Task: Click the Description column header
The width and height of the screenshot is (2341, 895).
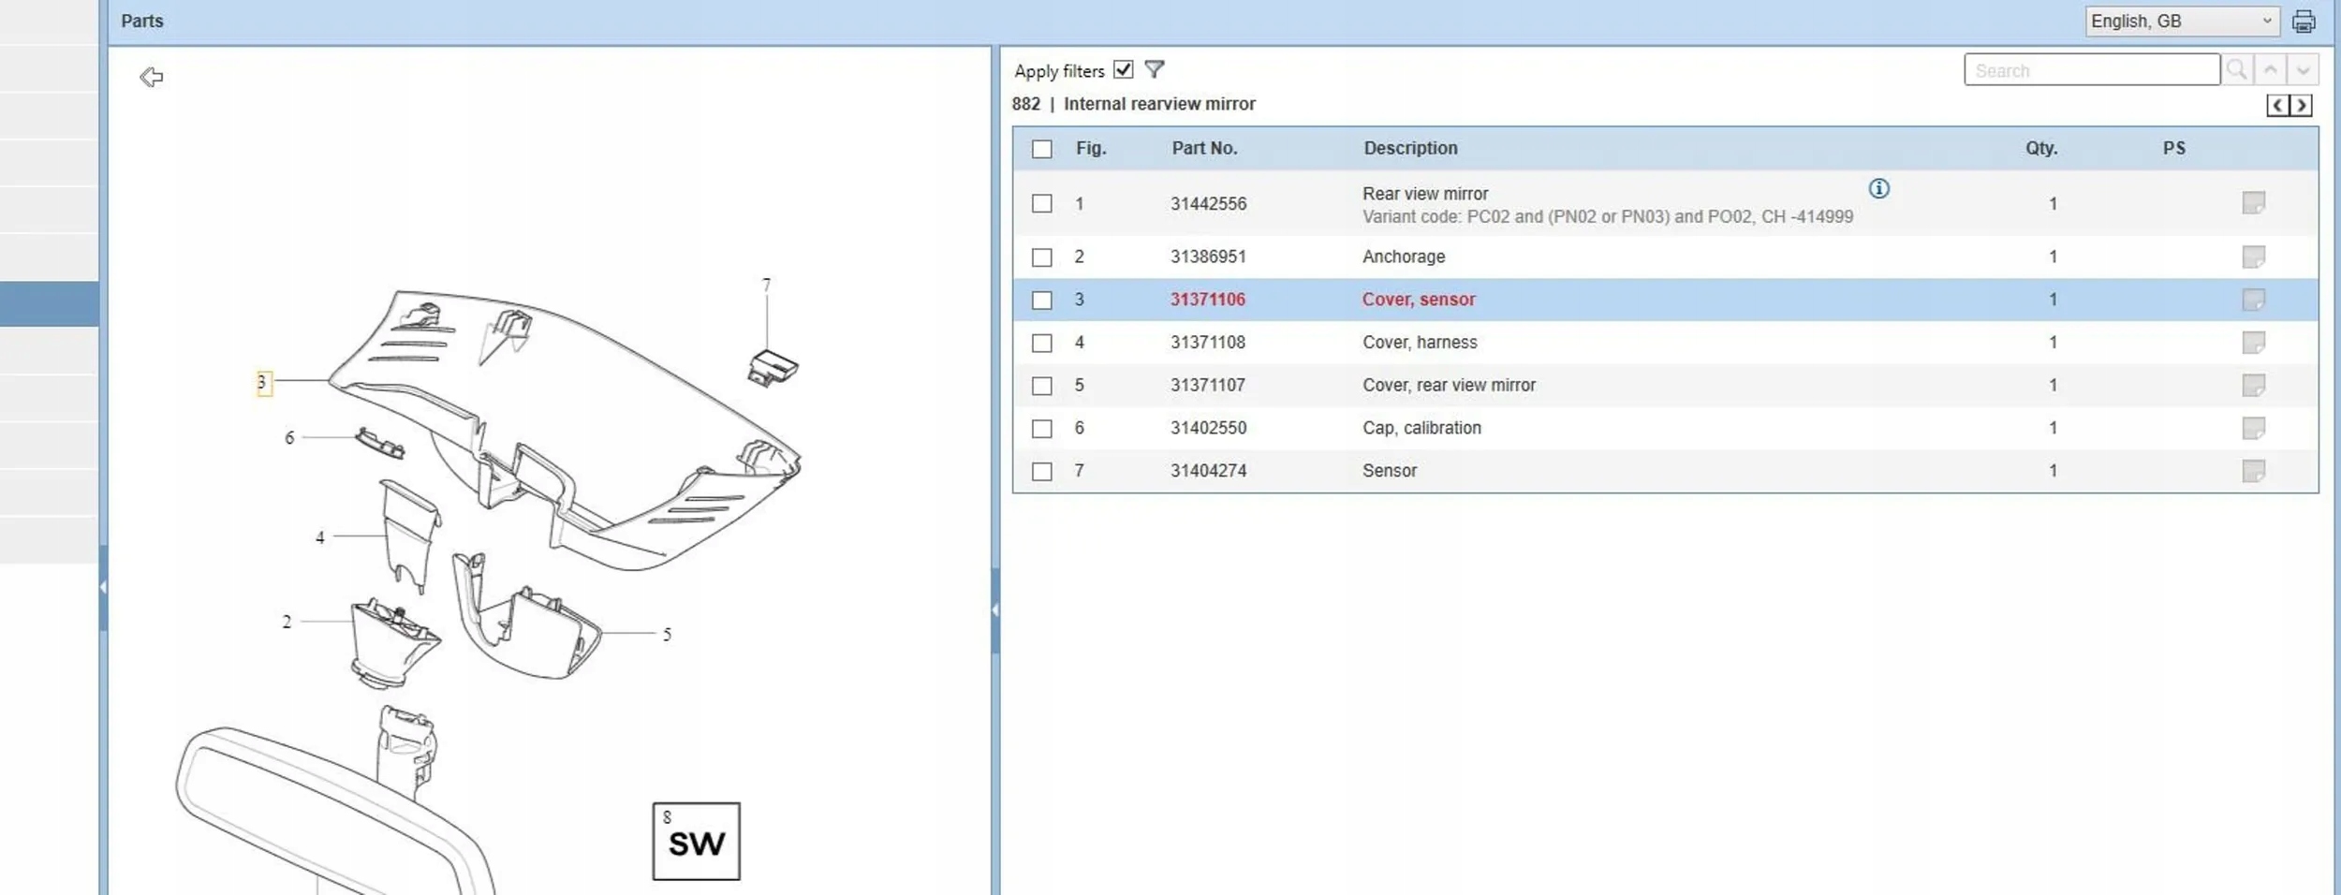Action: click(x=1410, y=148)
